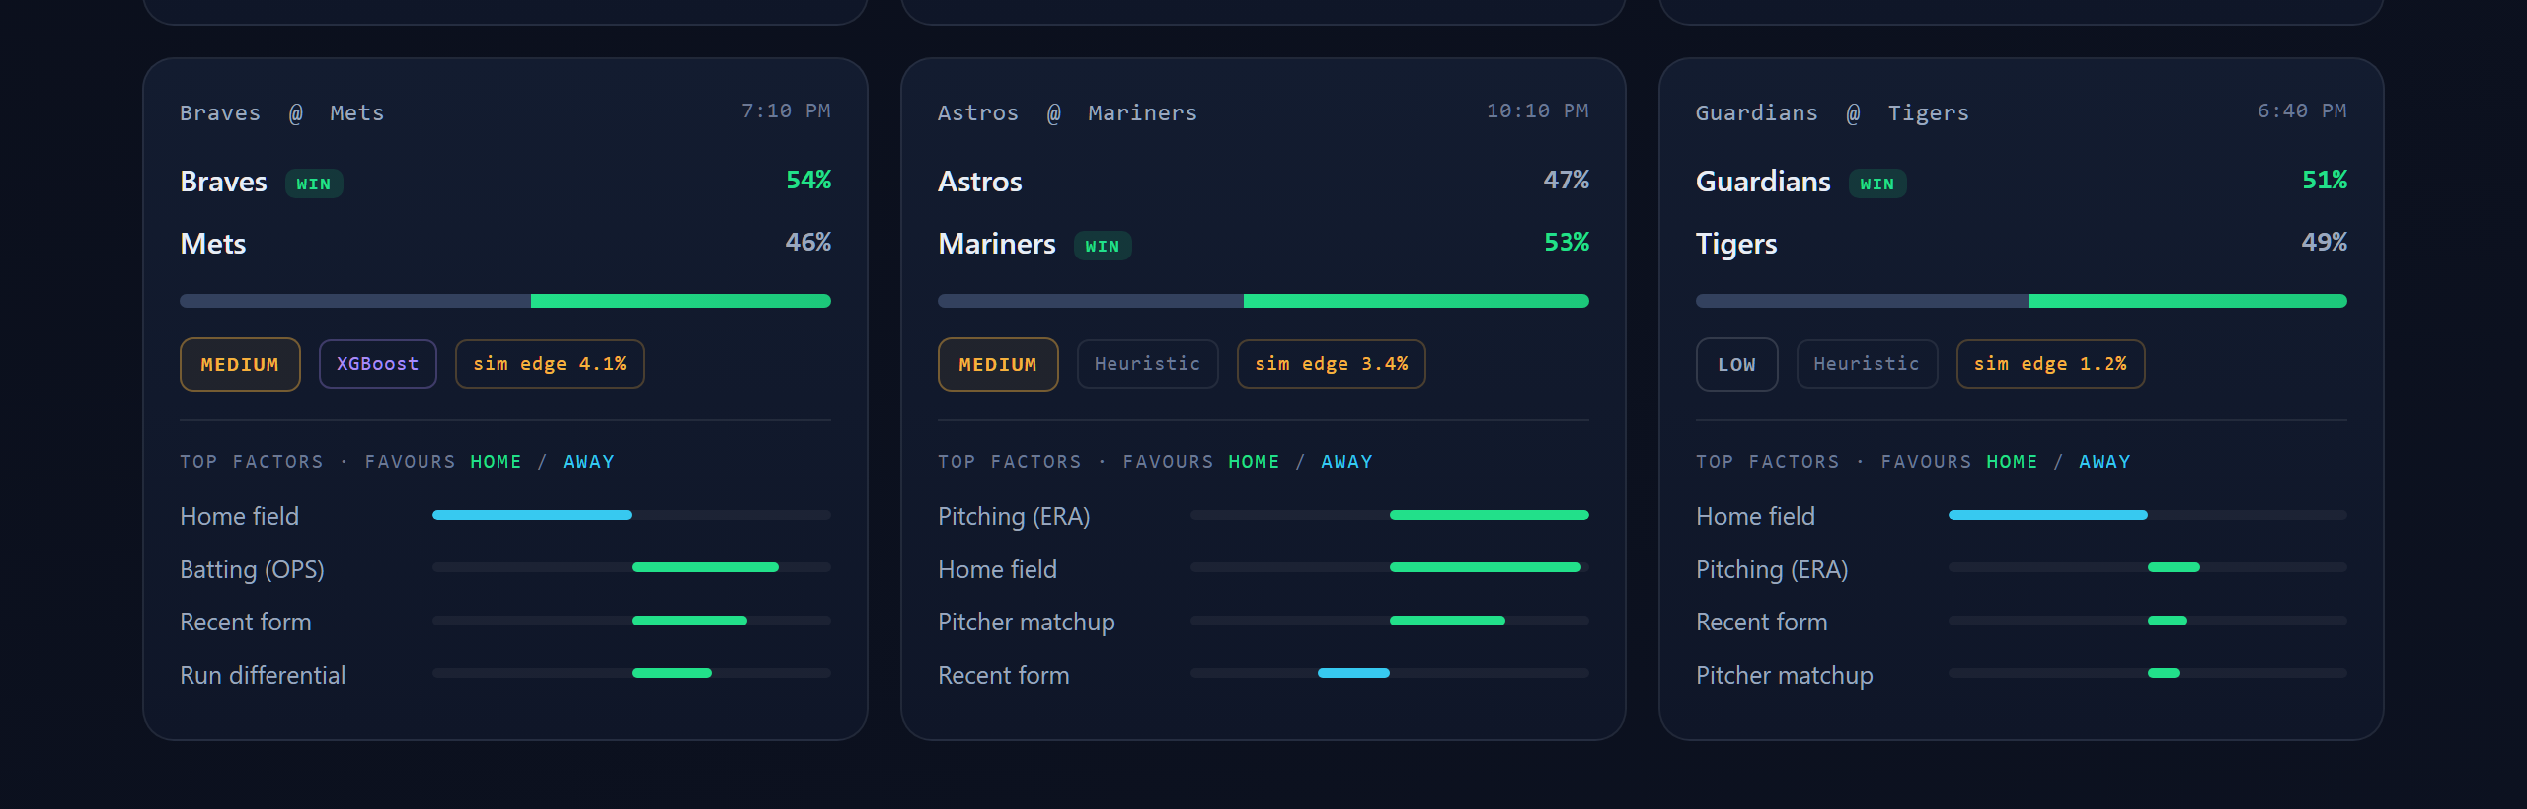Screen dimensions: 2527x809
Task: Click the Mariners WIN badge
Action: tap(1103, 246)
